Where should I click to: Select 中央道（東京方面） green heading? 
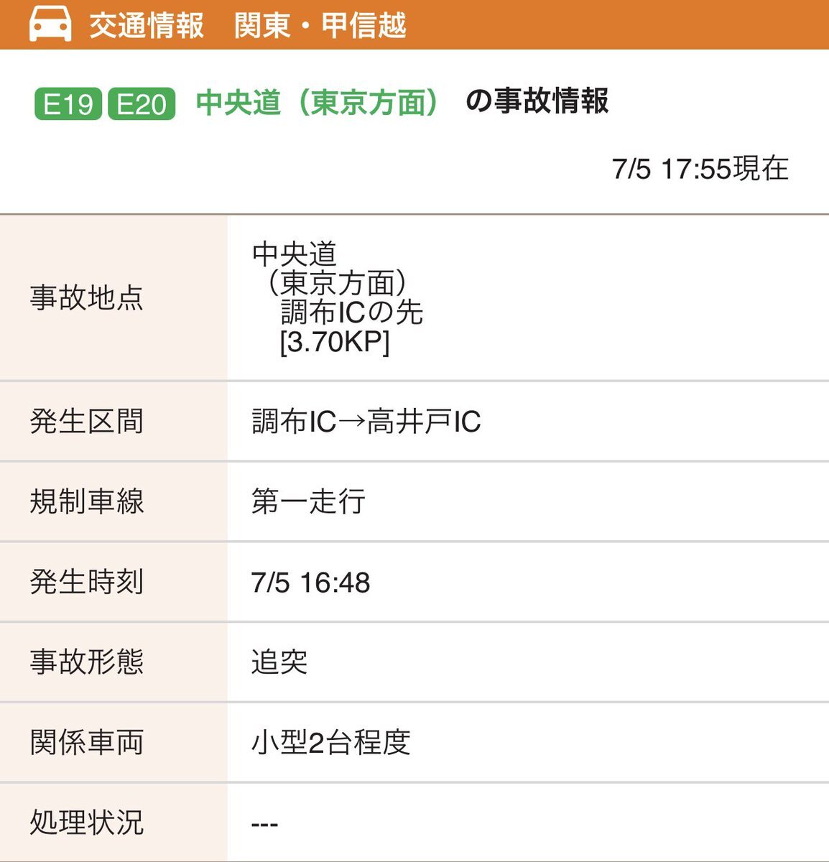tap(317, 102)
